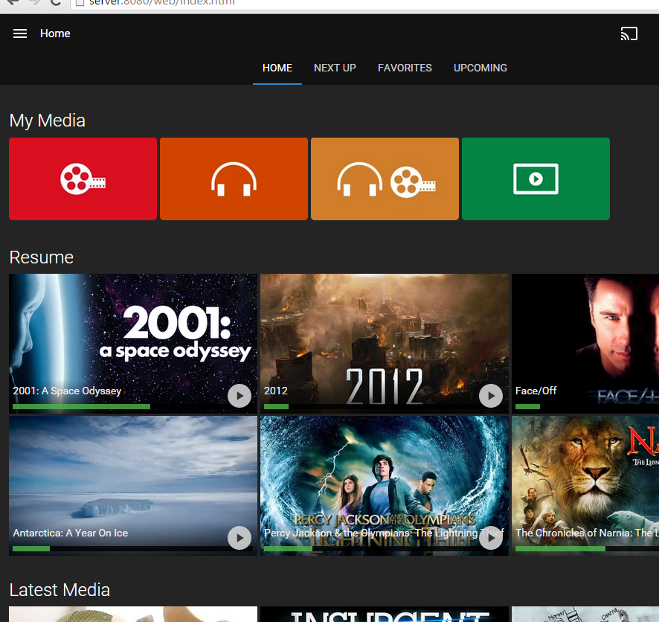The image size is (659, 622).
Task: Play Antarctica: A Year On Ice
Action: click(240, 538)
